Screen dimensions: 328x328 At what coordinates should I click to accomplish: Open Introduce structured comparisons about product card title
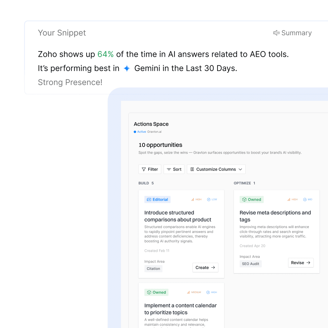[x=178, y=216]
